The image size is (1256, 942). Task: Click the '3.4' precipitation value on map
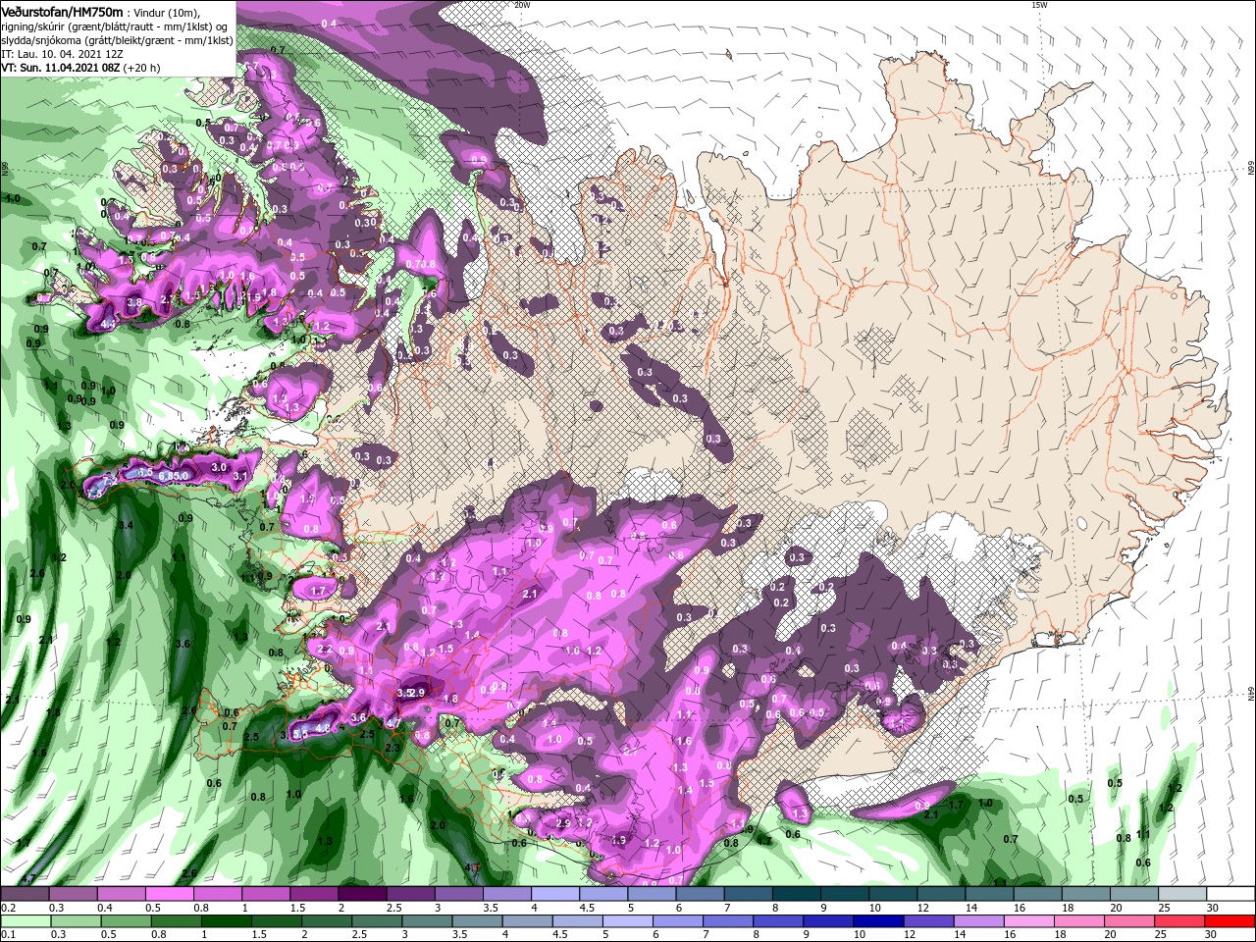tap(125, 526)
